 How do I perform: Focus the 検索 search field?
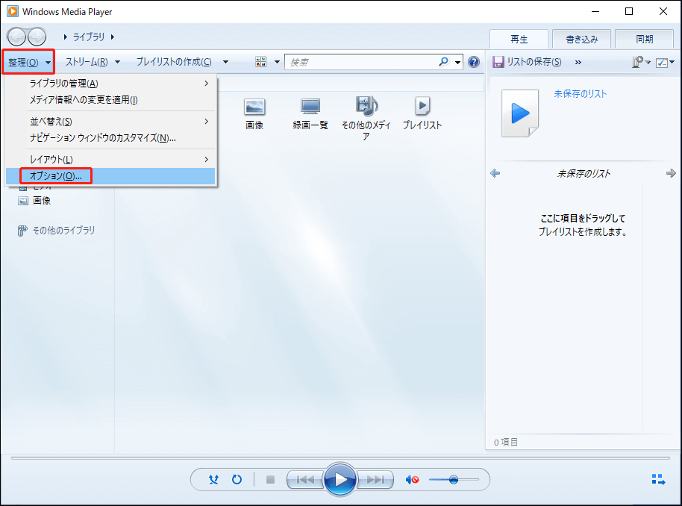coord(361,62)
